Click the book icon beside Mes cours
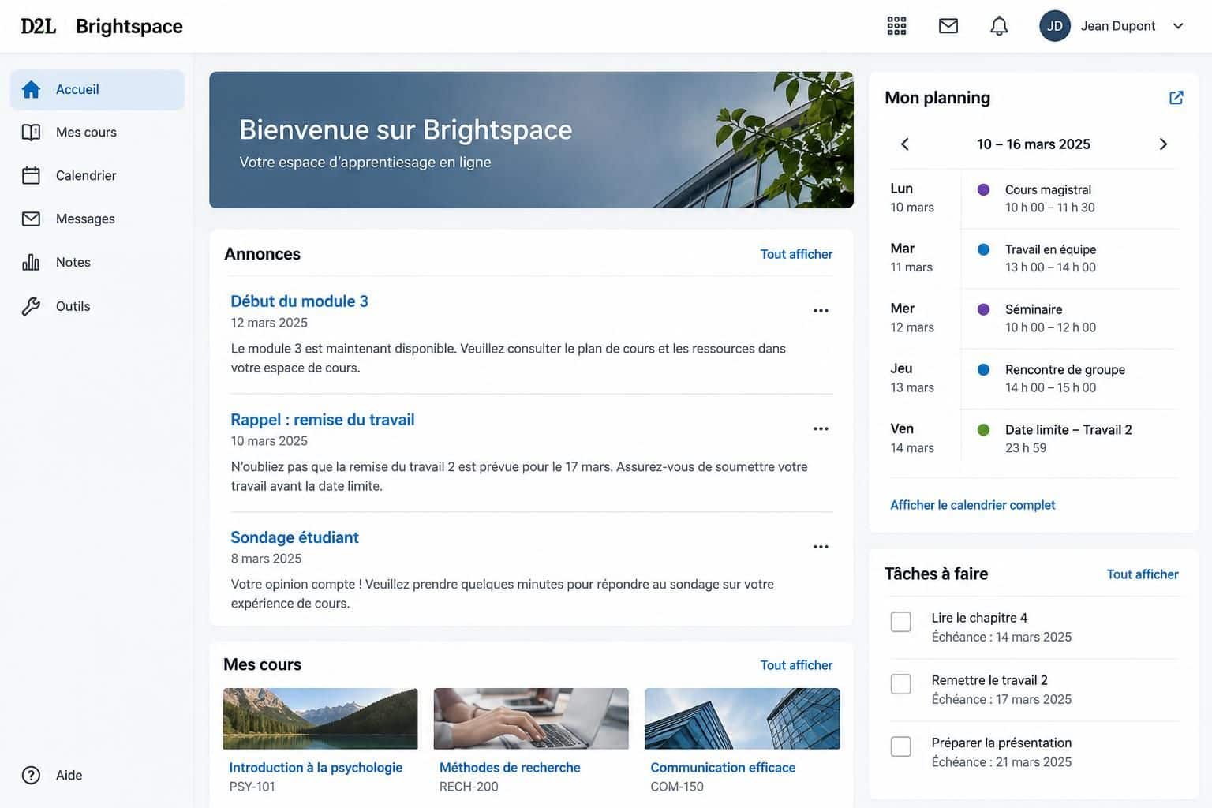 [x=31, y=132]
